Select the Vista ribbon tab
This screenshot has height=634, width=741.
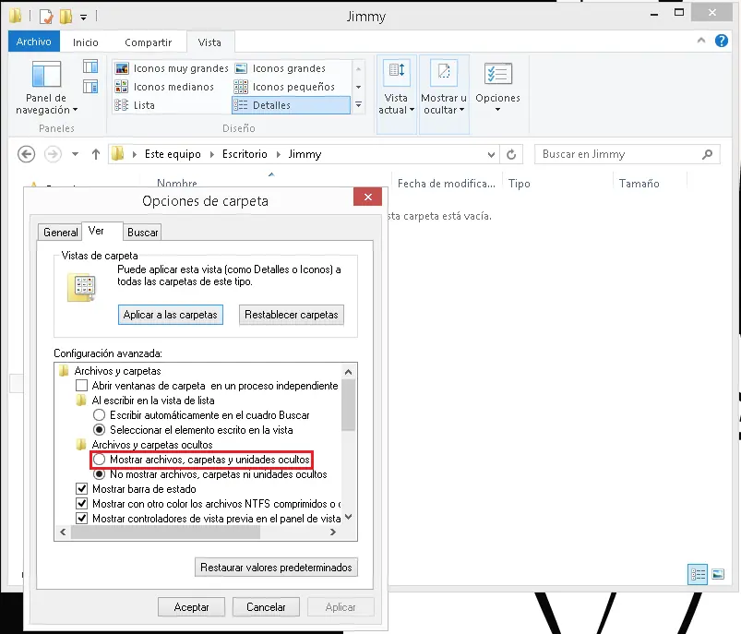(x=209, y=42)
